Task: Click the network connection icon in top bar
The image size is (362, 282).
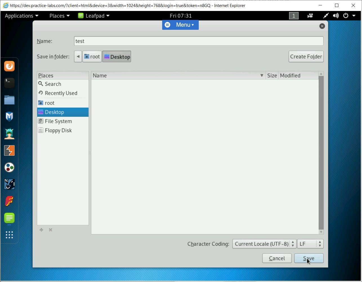Action: (326, 16)
